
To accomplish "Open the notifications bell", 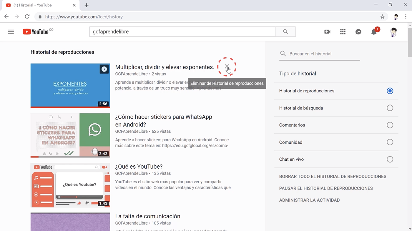I will point(374,31).
